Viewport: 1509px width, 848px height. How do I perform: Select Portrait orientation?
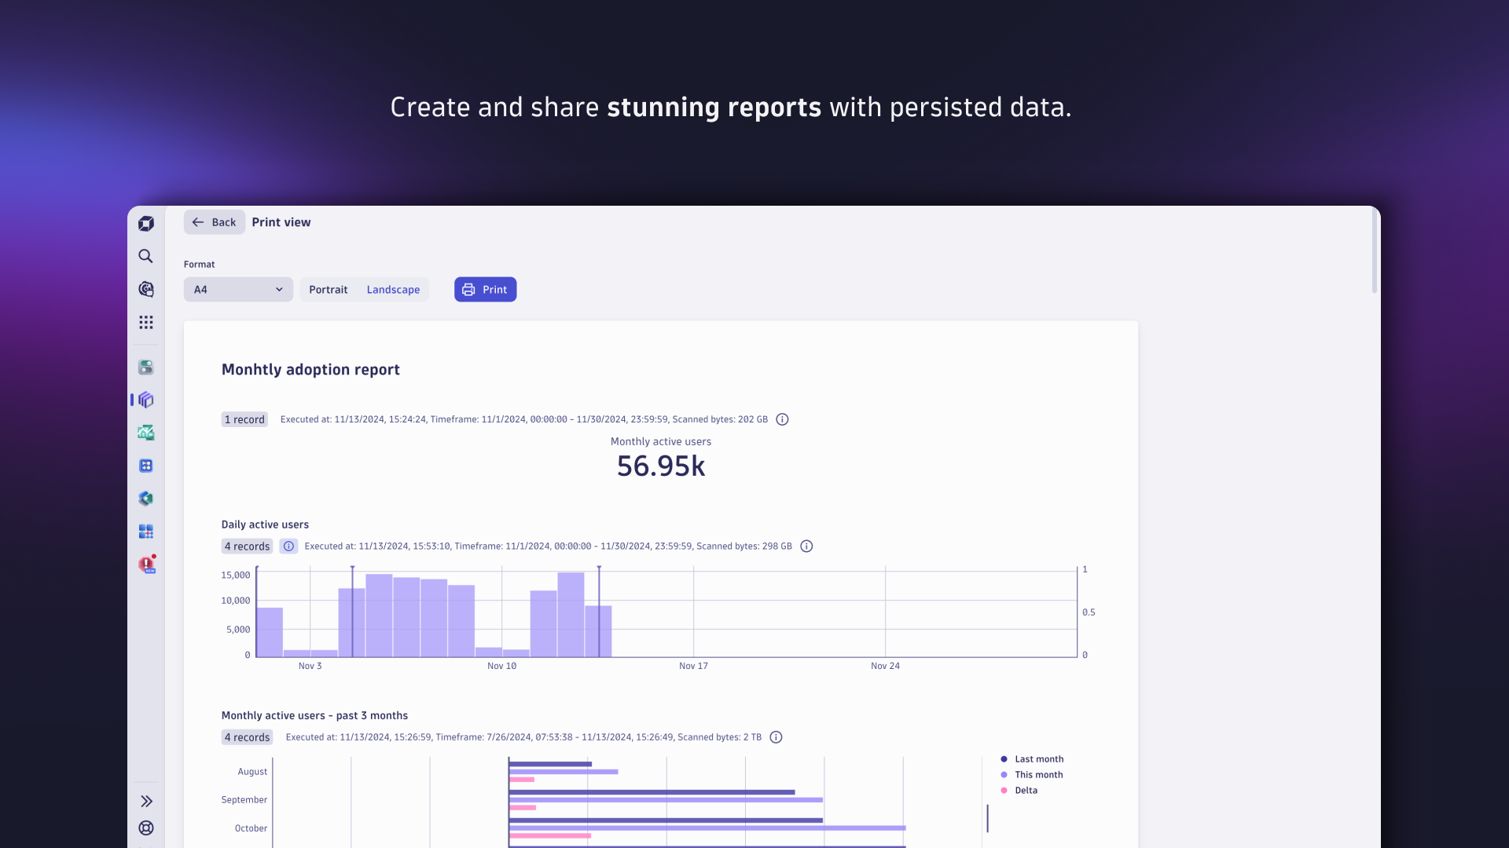point(329,290)
